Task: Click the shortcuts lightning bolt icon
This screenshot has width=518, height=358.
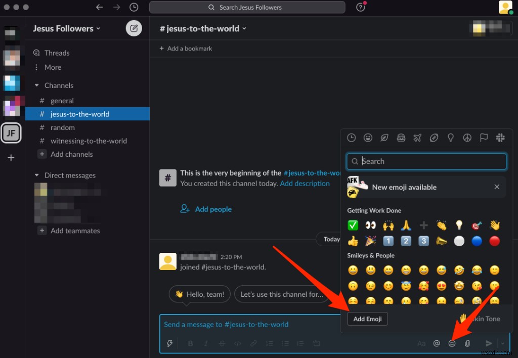Action: (x=170, y=343)
